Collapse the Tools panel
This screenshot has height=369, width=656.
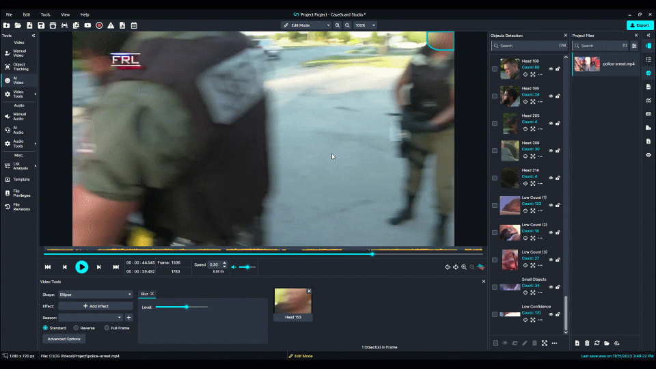coord(33,36)
